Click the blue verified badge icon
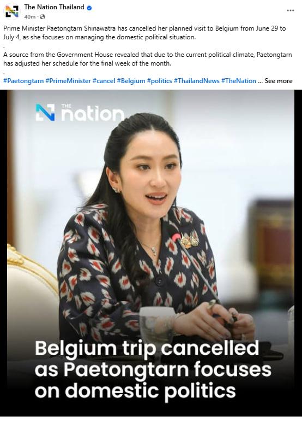Viewport: 302px width, 422px height. (x=89, y=8)
